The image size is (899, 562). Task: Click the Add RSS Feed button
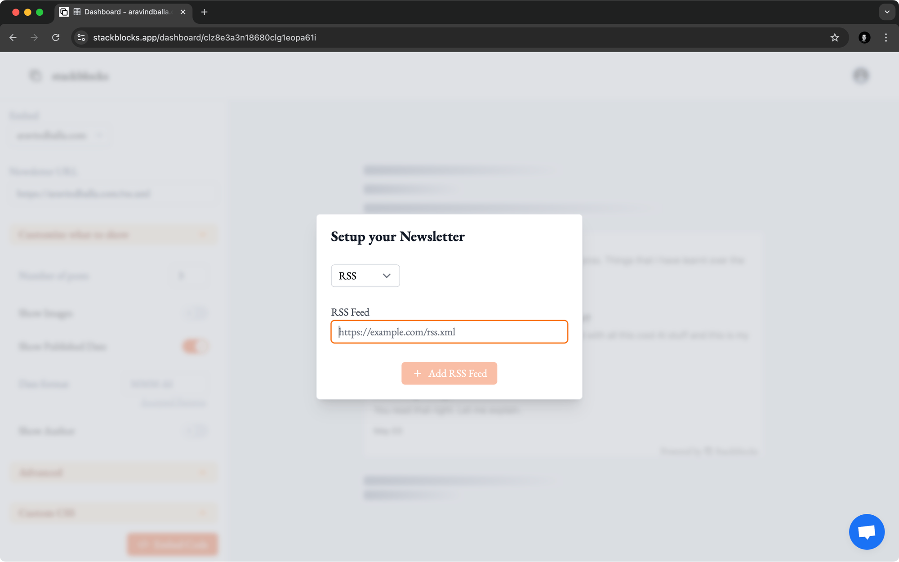point(449,373)
